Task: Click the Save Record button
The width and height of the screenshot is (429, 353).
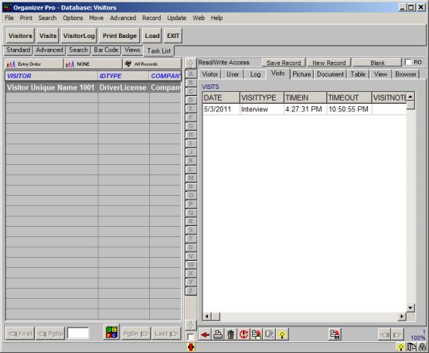Action: (x=284, y=63)
